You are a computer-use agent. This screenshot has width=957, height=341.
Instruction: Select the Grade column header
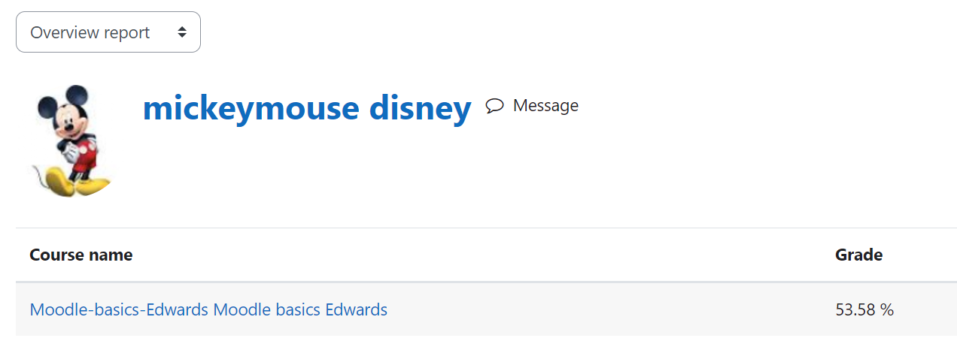(x=858, y=255)
